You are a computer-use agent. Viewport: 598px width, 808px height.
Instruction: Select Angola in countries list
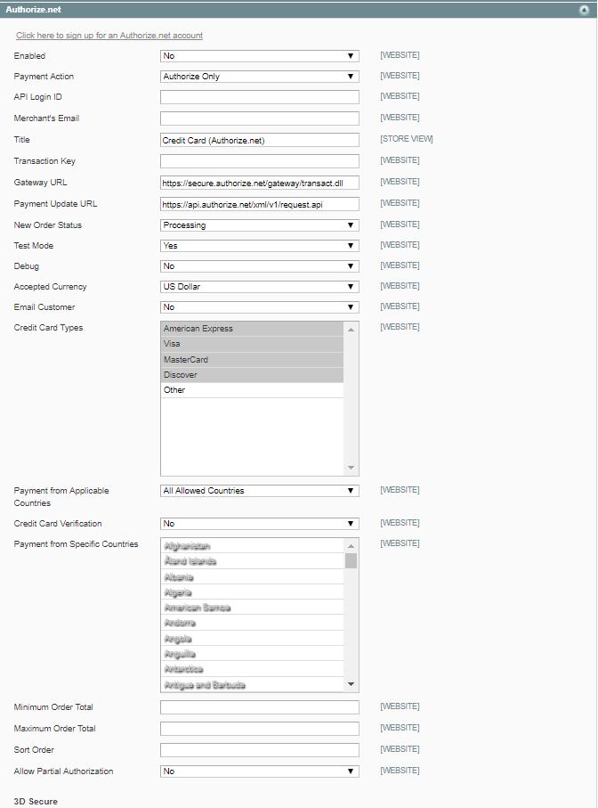click(x=252, y=639)
